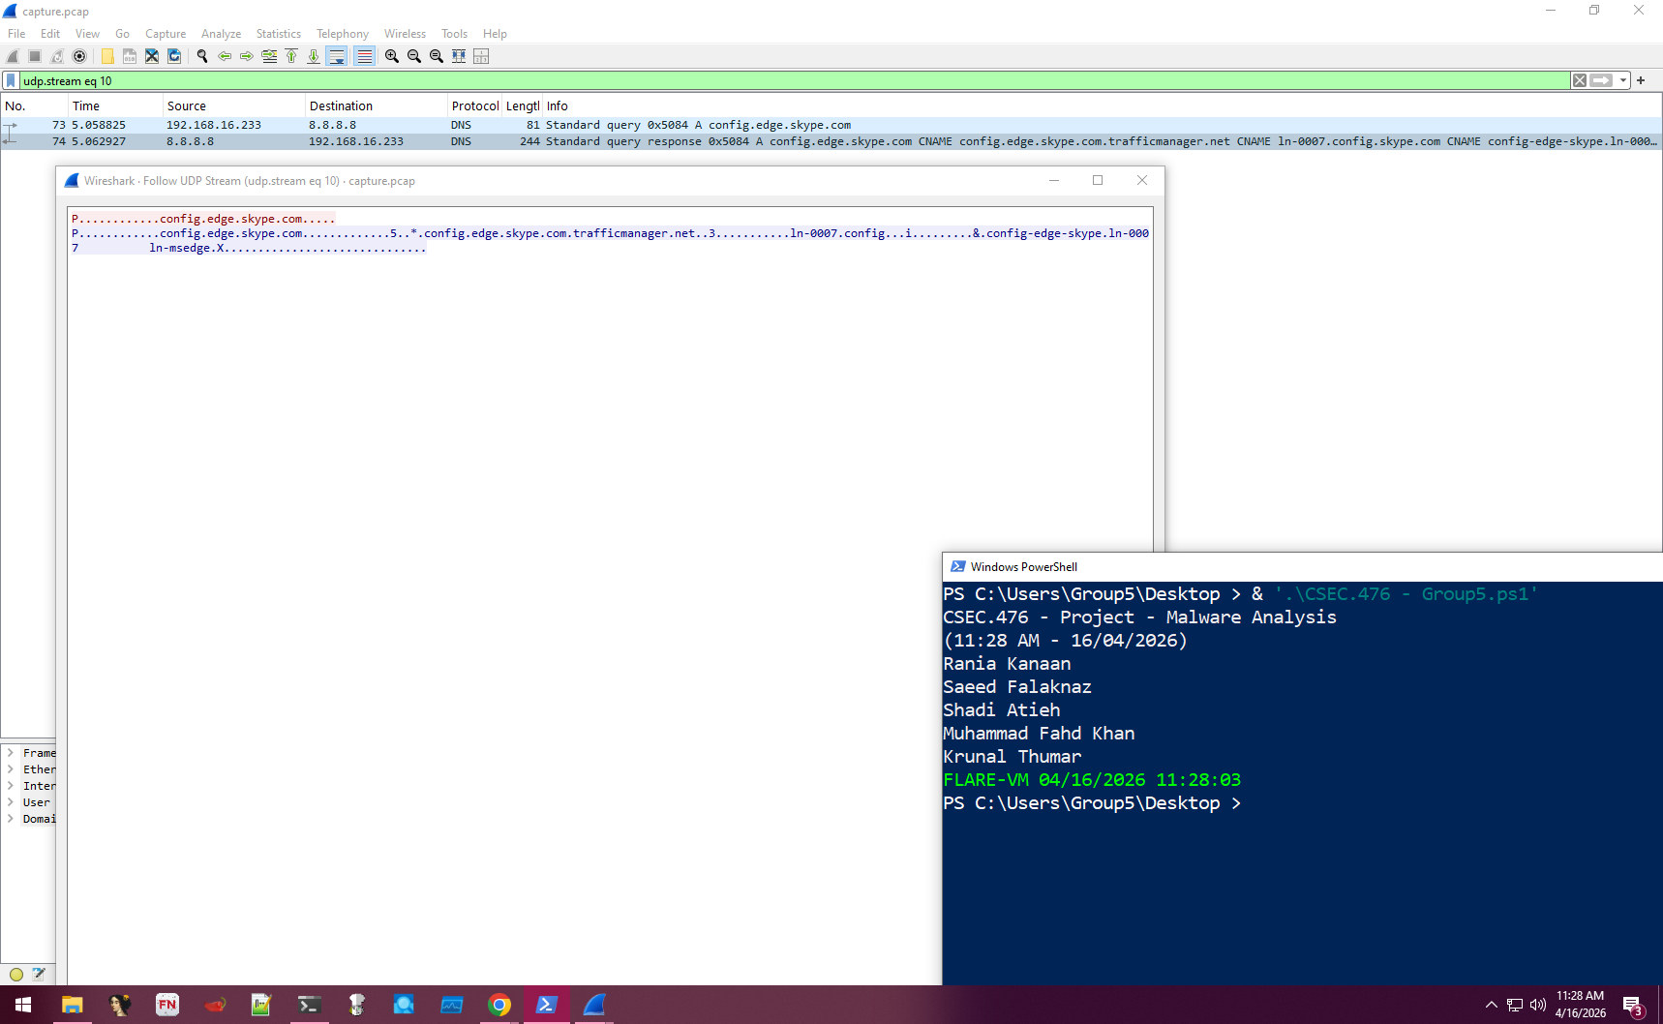Open the Analyze menu
This screenshot has height=1024, width=1663.
221,34
